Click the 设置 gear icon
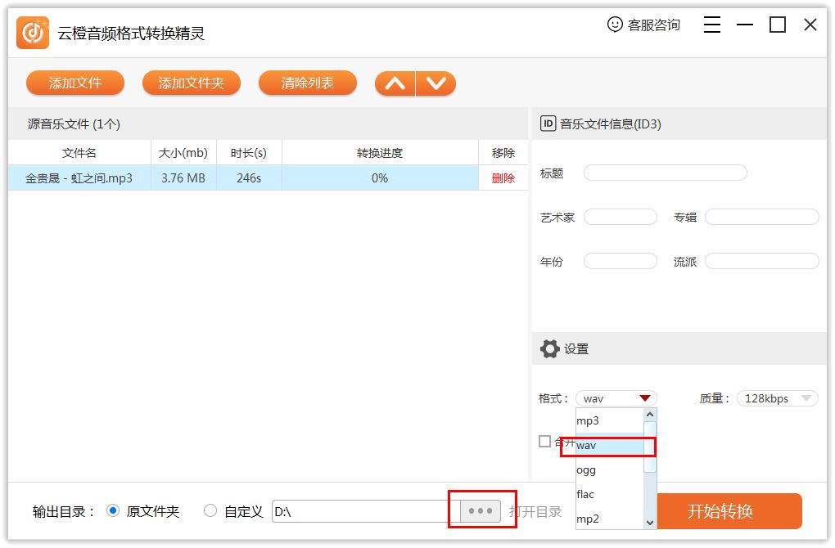The height and width of the screenshot is (548, 835). pos(551,348)
